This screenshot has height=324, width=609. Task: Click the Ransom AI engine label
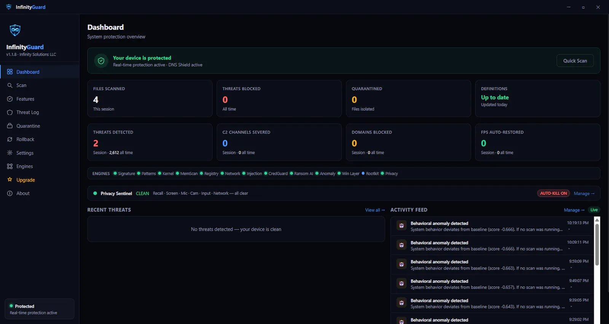click(x=303, y=174)
